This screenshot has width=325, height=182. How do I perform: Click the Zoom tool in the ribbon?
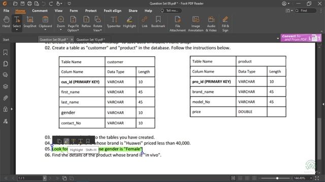pos(61,21)
